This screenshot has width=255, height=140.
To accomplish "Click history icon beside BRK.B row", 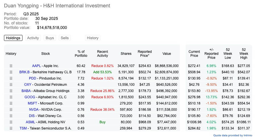I will pyautogui.click(x=11, y=72).
